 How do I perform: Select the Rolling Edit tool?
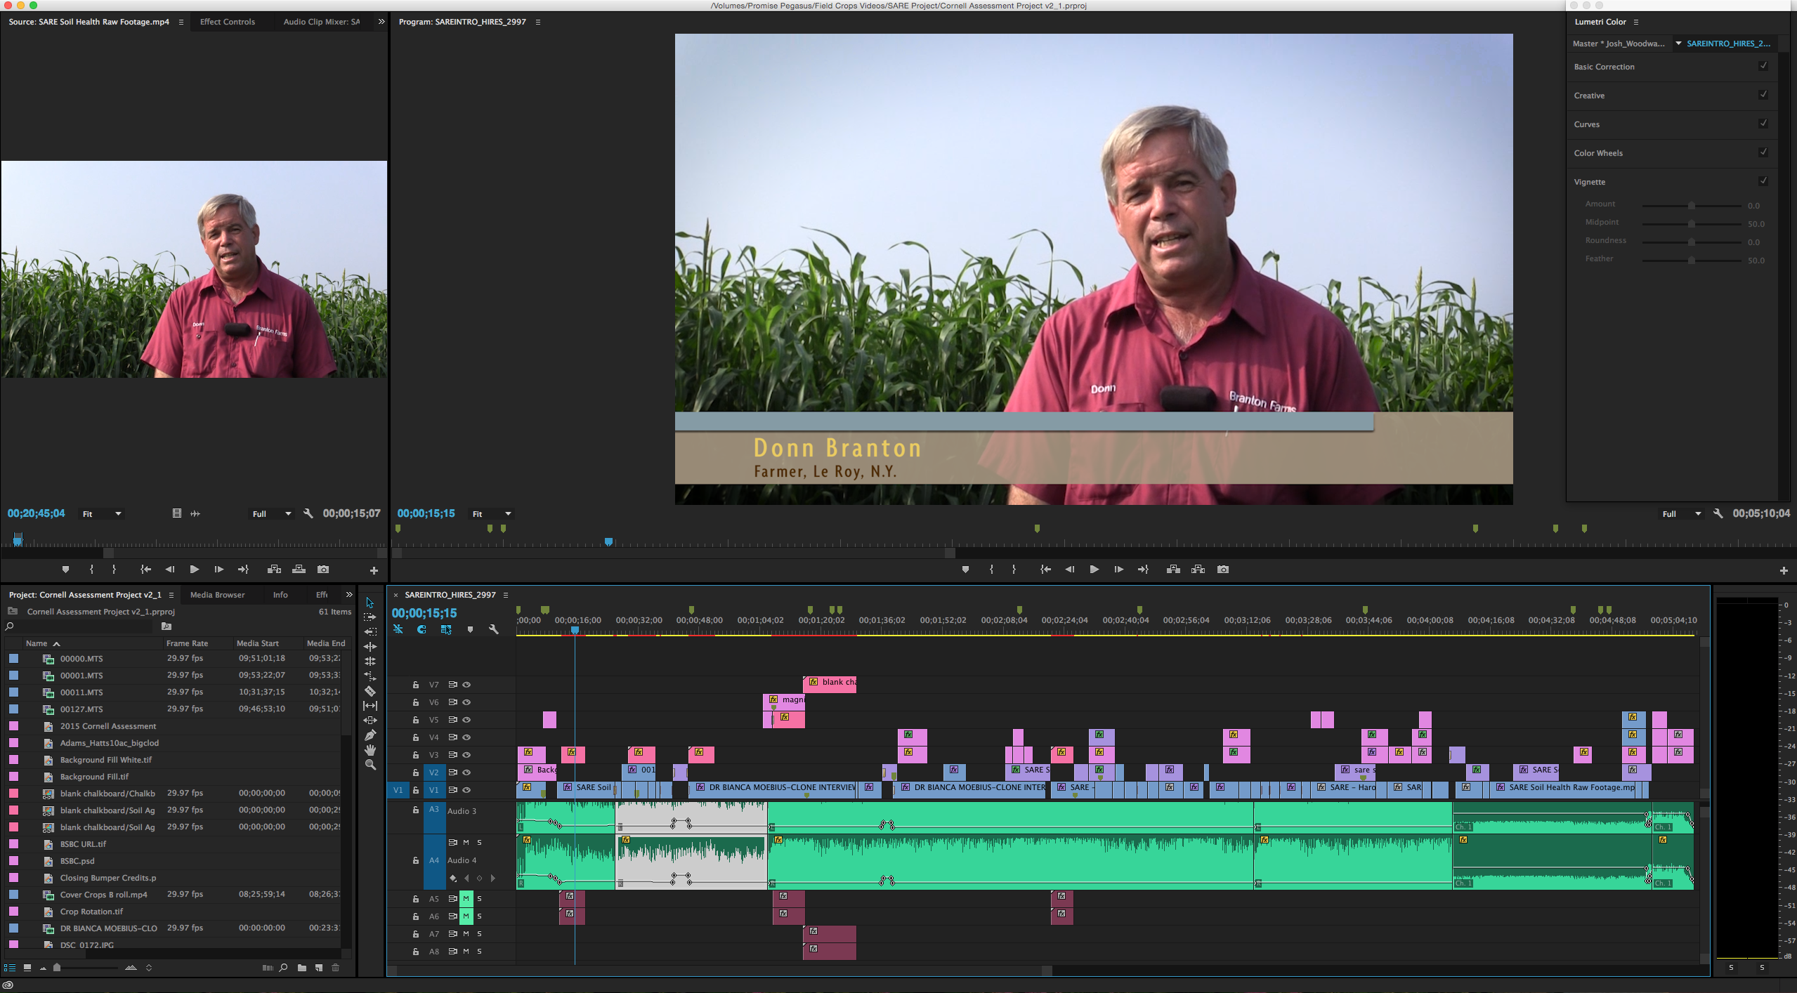370,646
